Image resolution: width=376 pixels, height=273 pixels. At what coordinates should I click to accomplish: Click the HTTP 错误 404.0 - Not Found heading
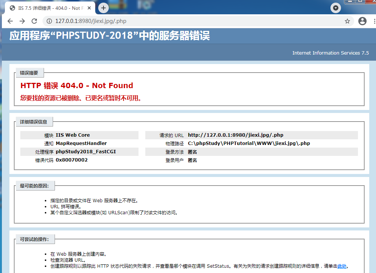(x=77, y=85)
